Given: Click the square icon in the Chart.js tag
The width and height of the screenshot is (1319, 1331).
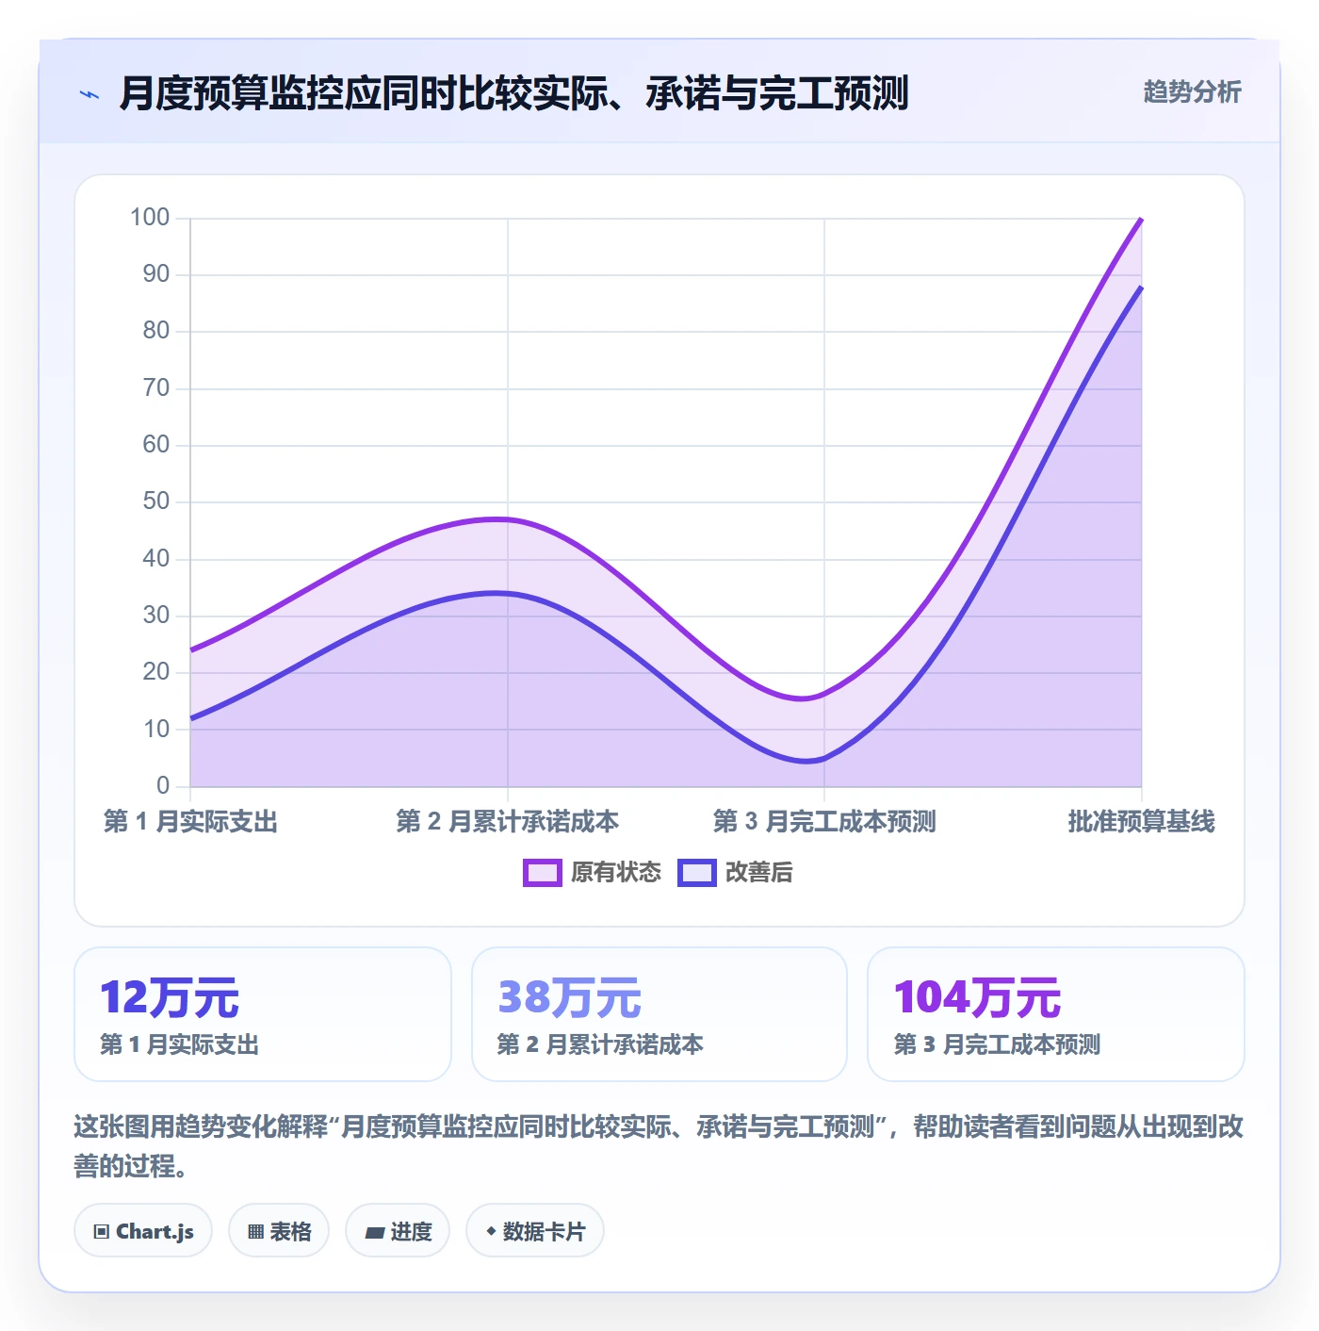Looking at the screenshot, I should 102,1231.
